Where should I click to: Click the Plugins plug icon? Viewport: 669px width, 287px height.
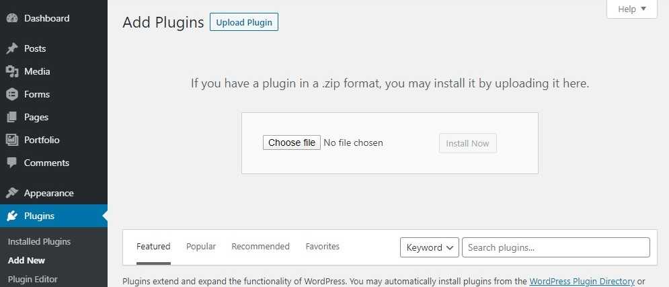click(12, 216)
